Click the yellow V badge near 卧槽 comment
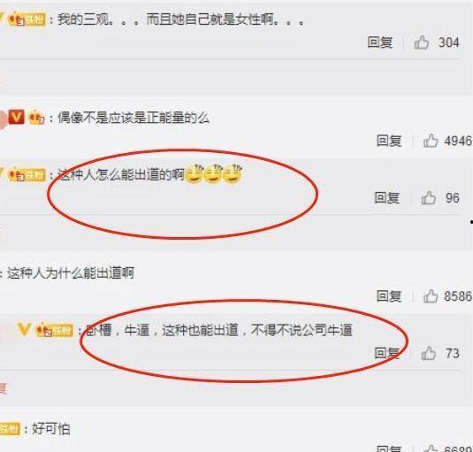The height and width of the screenshot is (452, 473). 24,330
